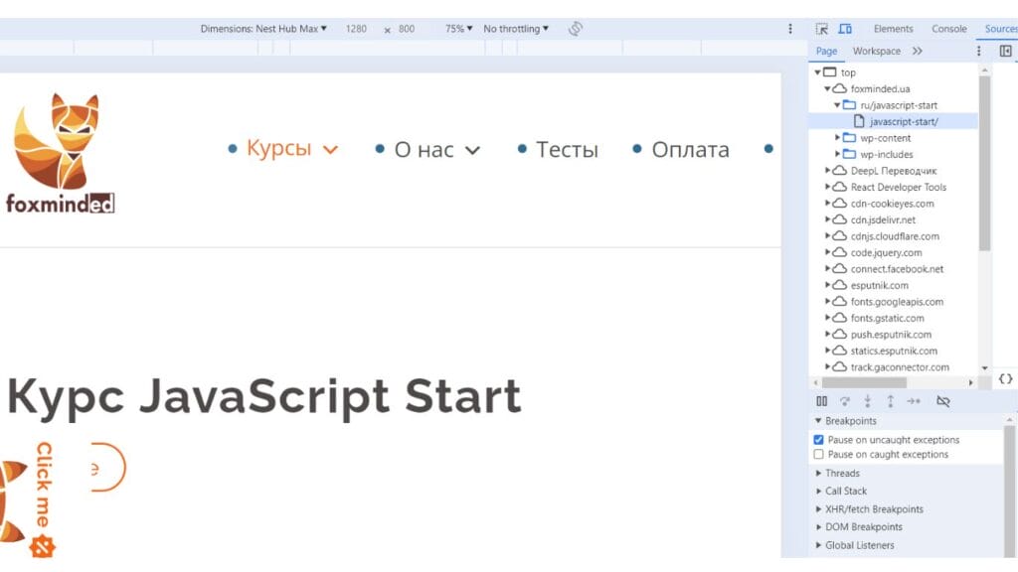Open the Dimensions Nest Hub Max dropdown
Screen dimensions: 1018x572
click(x=263, y=29)
